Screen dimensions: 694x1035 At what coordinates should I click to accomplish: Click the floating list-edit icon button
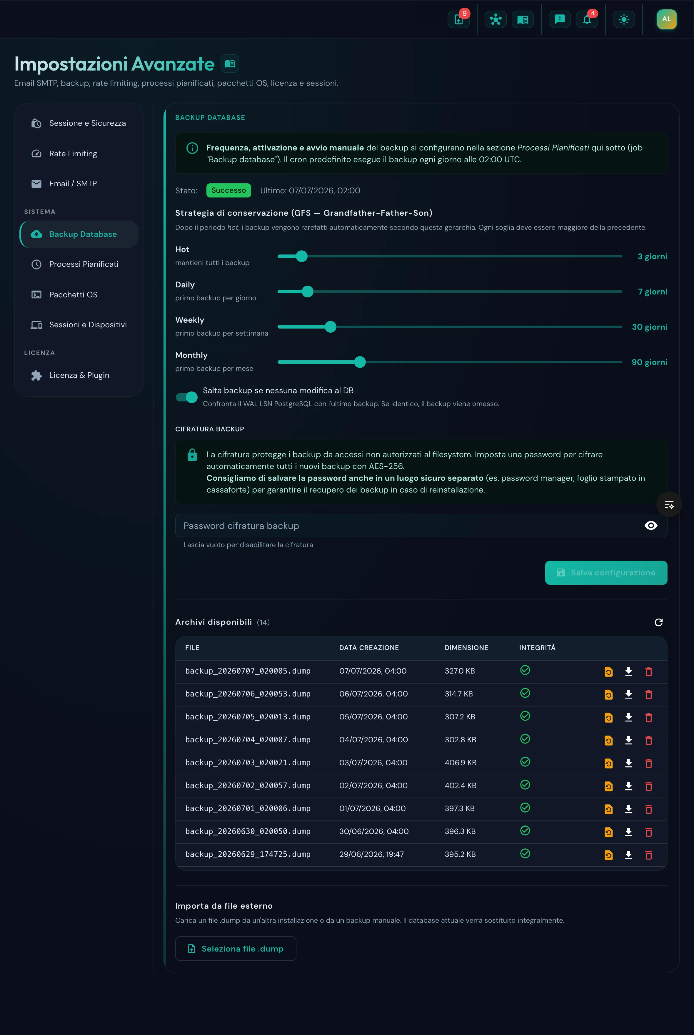tap(669, 504)
